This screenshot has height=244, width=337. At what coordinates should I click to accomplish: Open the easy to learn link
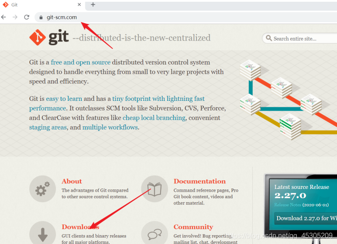(x=64, y=99)
